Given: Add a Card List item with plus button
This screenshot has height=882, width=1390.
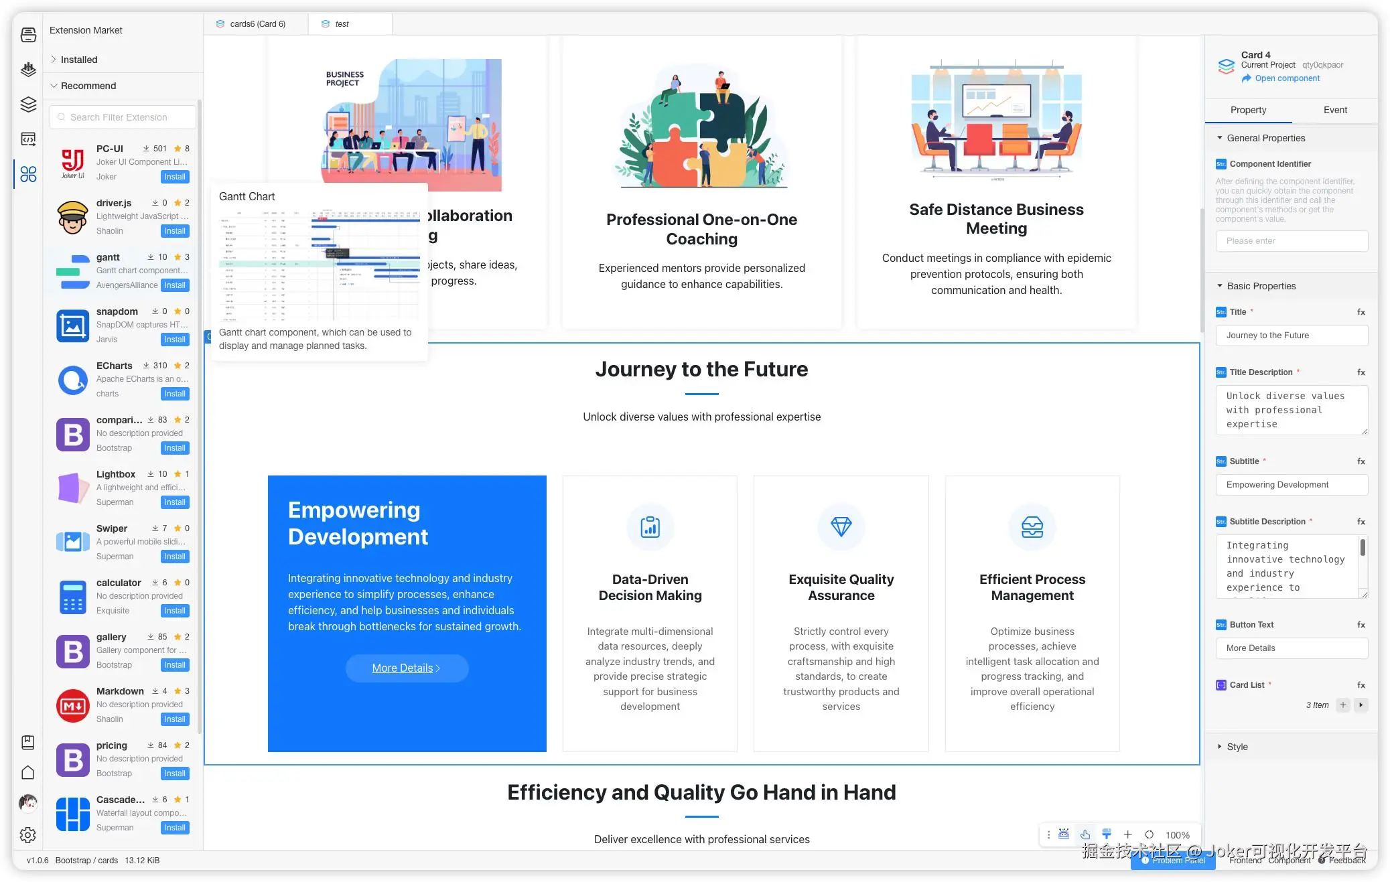Looking at the screenshot, I should [x=1343, y=705].
